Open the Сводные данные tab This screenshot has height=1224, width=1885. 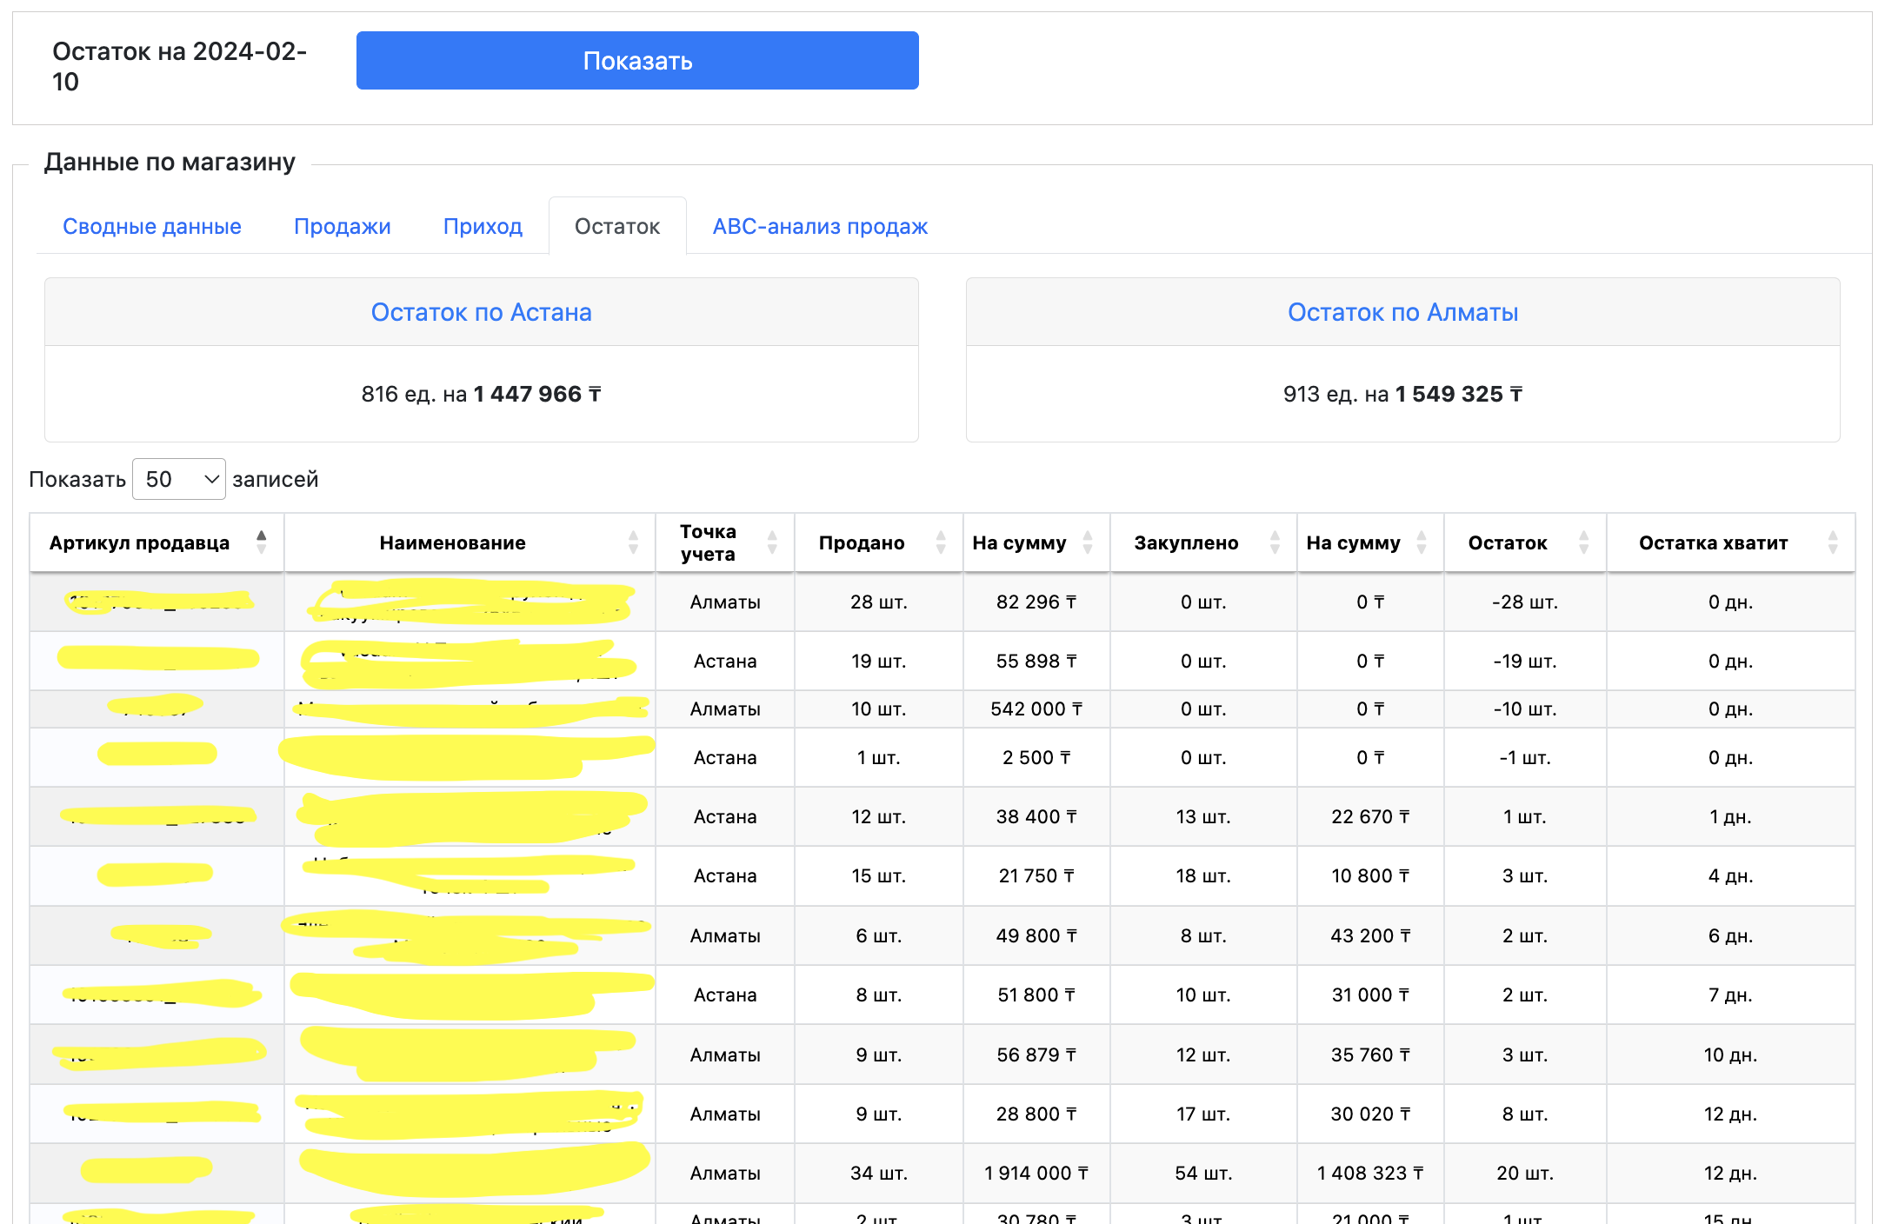(152, 226)
